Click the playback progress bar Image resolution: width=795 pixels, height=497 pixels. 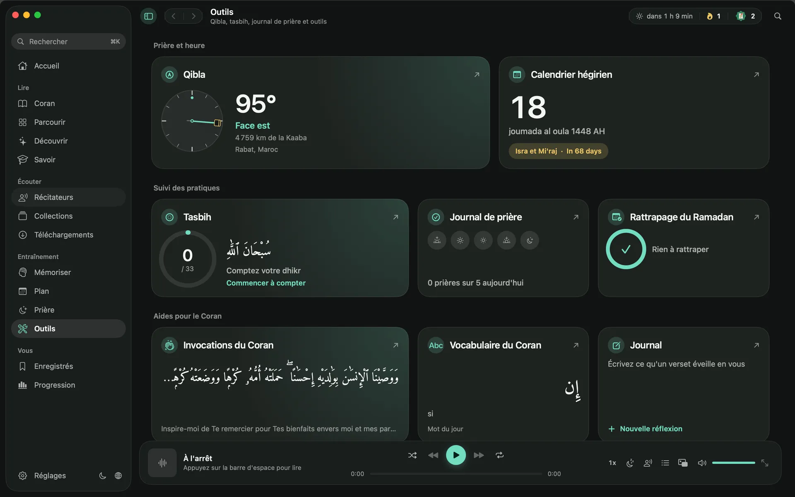(456, 474)
